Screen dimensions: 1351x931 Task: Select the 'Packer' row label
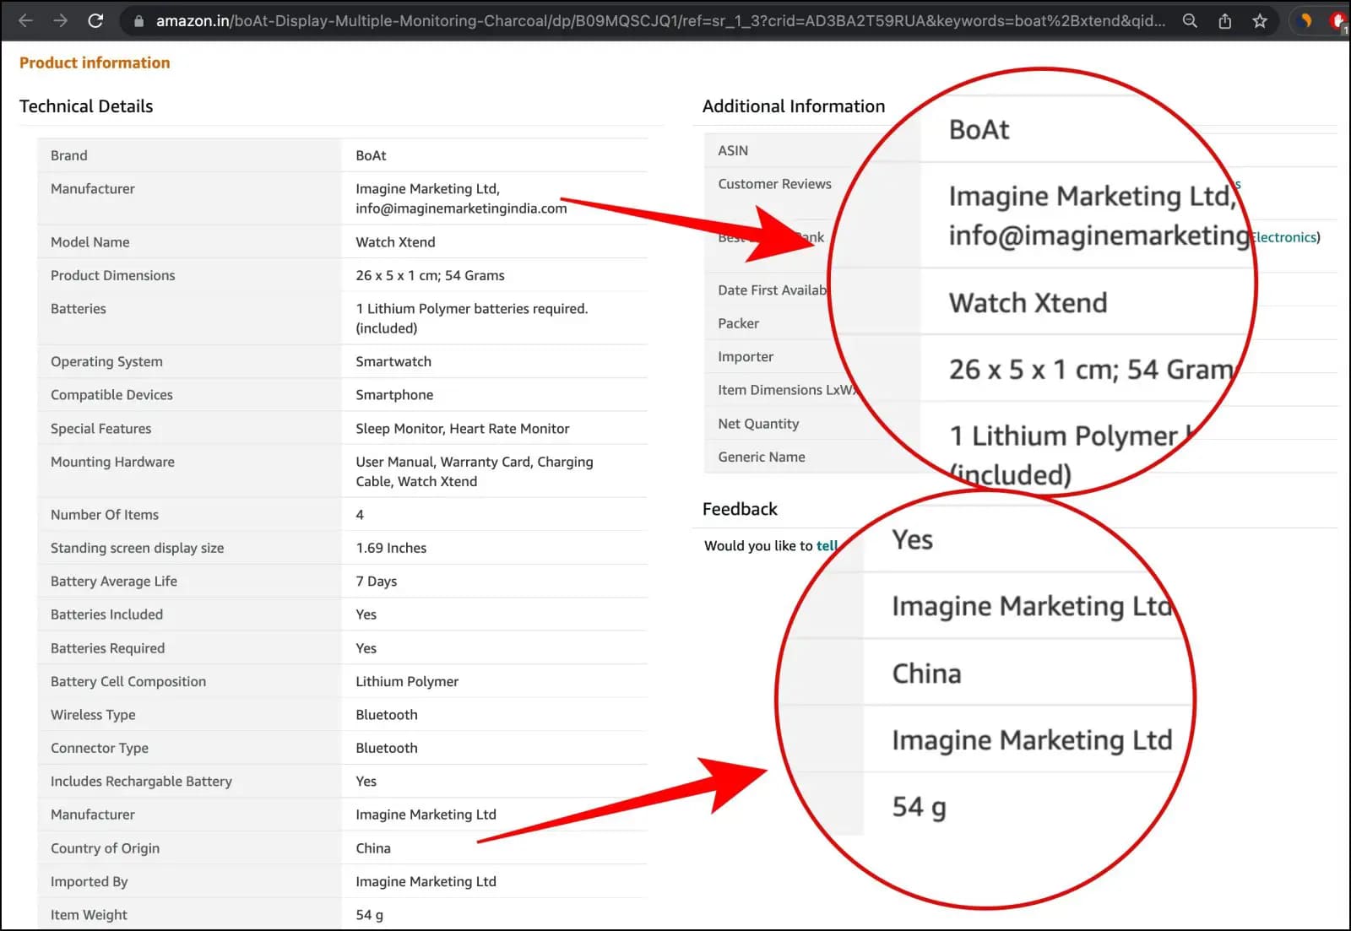coord(738,323)
